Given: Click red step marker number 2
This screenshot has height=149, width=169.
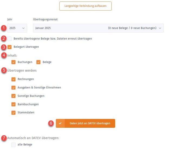Looking at the screenshot, I should pyautogui.click(x=4, y=39).
